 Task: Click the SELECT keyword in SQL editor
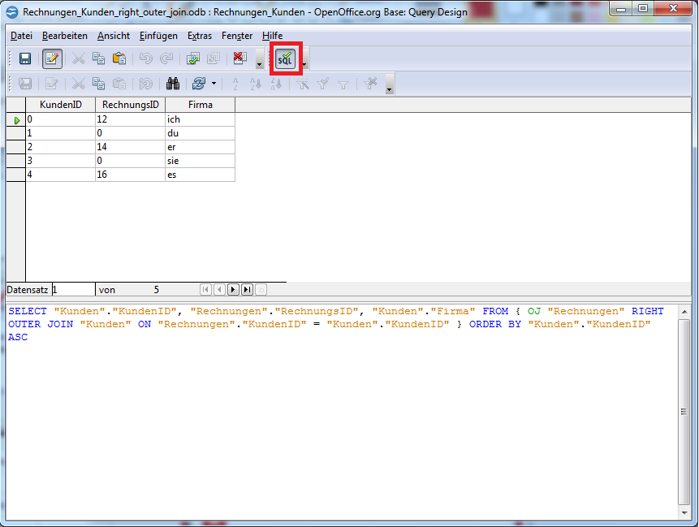(27, 311)
